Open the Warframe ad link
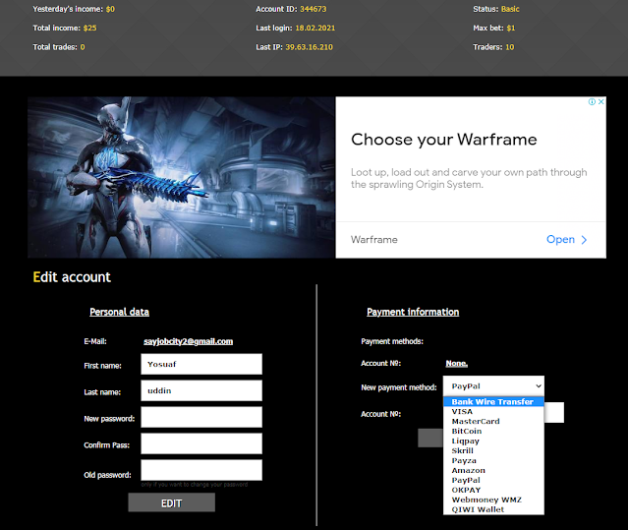The image size is (628, 530). click(560, 239)
